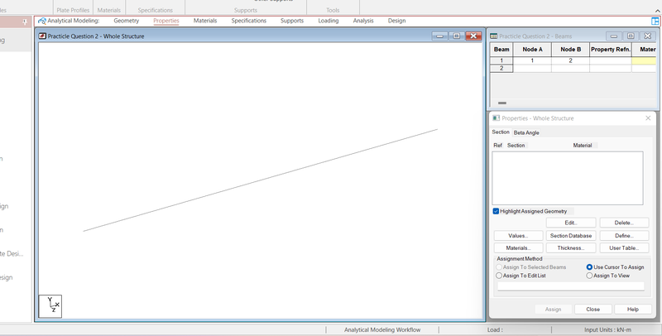Image resolution: width=662 pixels, height=336 pixels.
Task: Click the Thickness... button
Action: (x=571, y=247)
